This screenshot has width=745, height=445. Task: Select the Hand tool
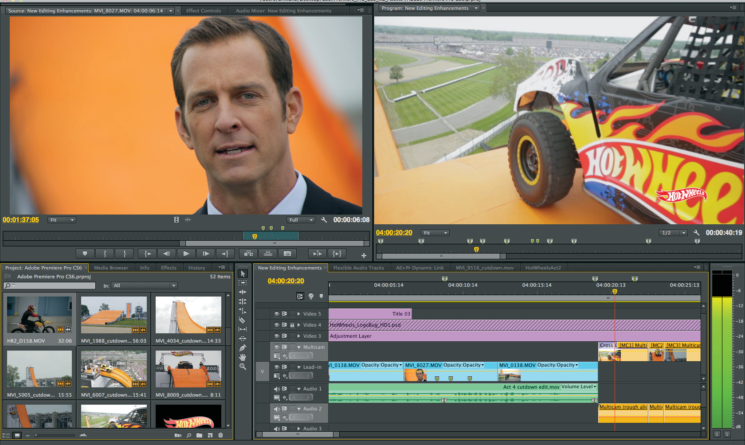tap(243, 357)
